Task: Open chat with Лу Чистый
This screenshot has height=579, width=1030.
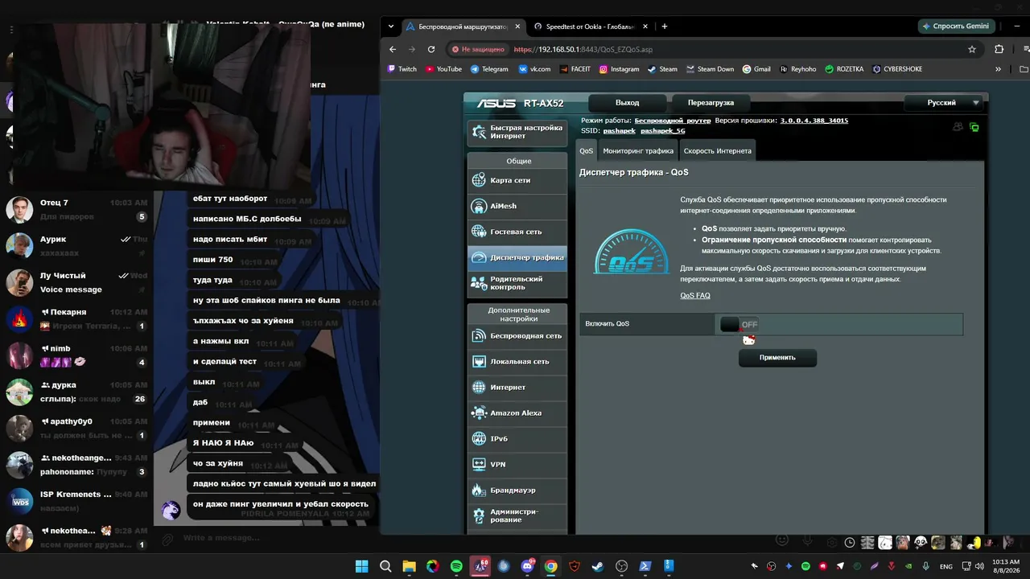Action: point(76,282)
